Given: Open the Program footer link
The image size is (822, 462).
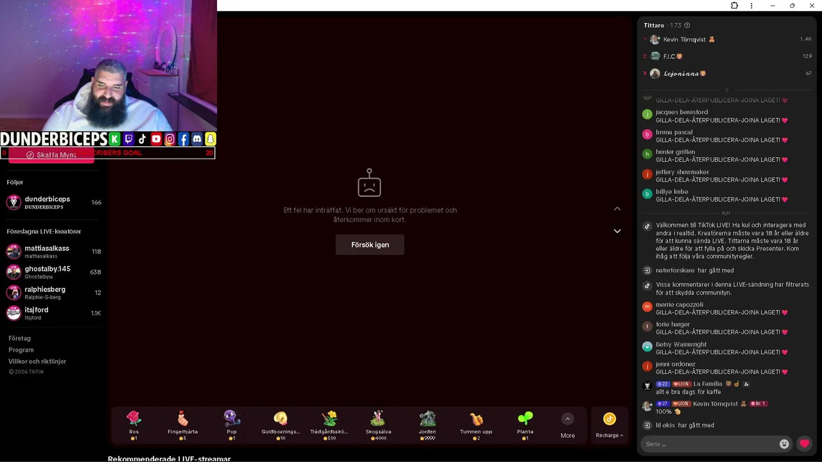Looking at the screenshot, I should (x=21, y=350).
